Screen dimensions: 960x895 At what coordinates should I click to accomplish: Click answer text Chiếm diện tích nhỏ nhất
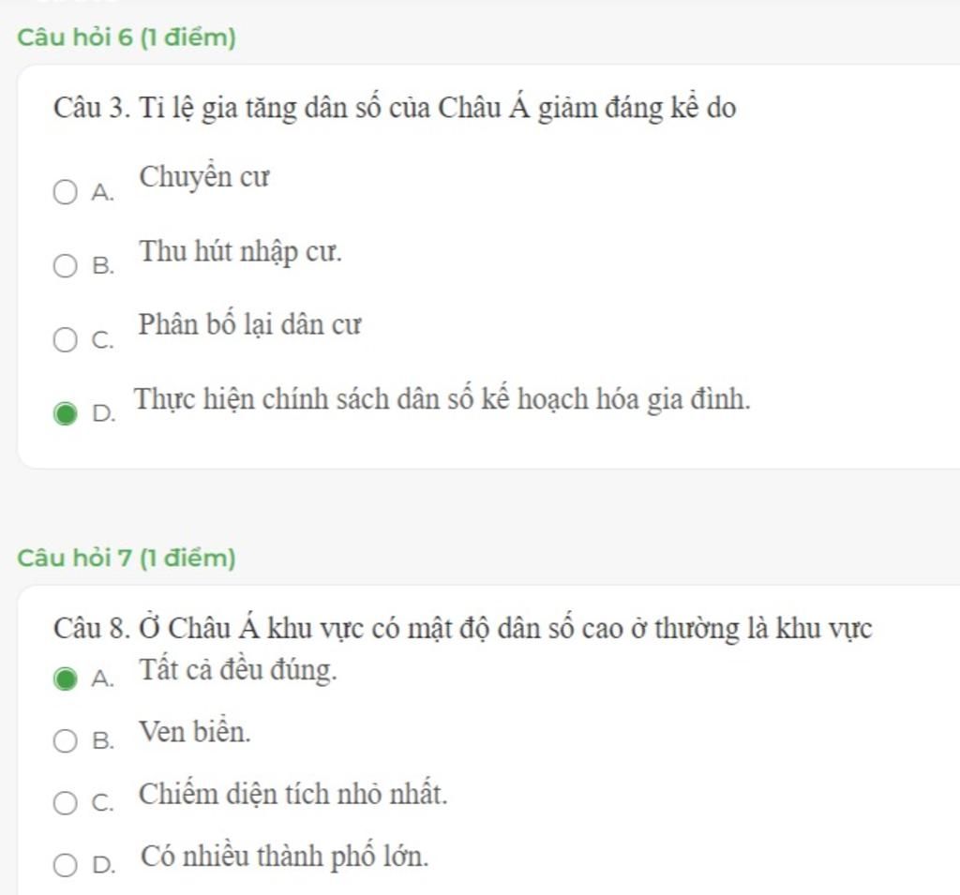tap(293, 794)
